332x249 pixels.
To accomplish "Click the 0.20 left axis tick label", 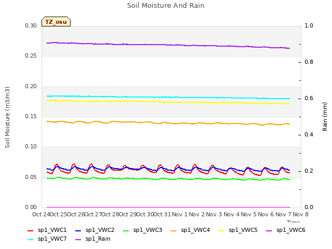I will tap(31, 87).
